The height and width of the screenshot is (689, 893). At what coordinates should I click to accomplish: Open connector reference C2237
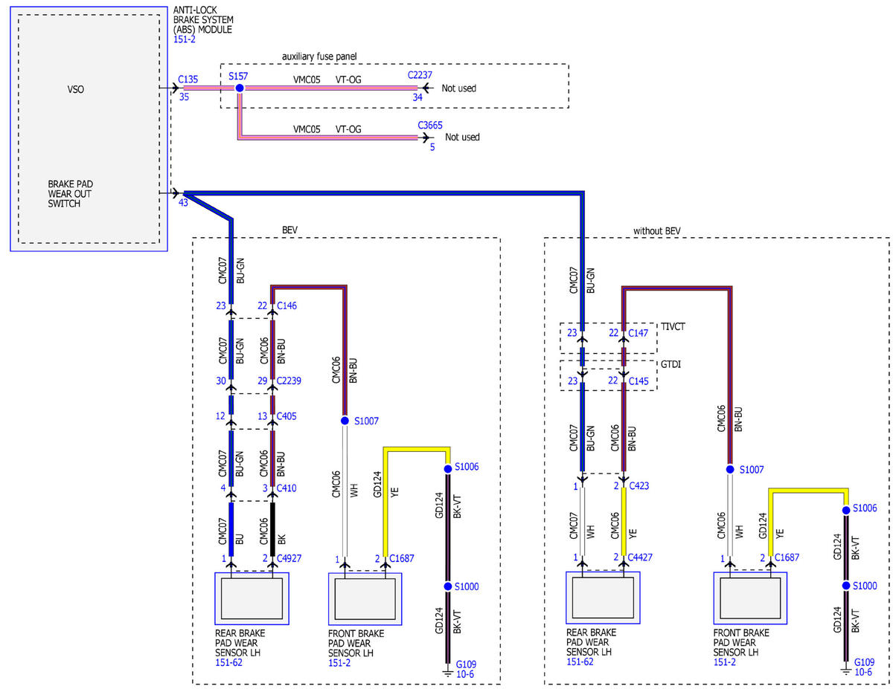point(420,76)
